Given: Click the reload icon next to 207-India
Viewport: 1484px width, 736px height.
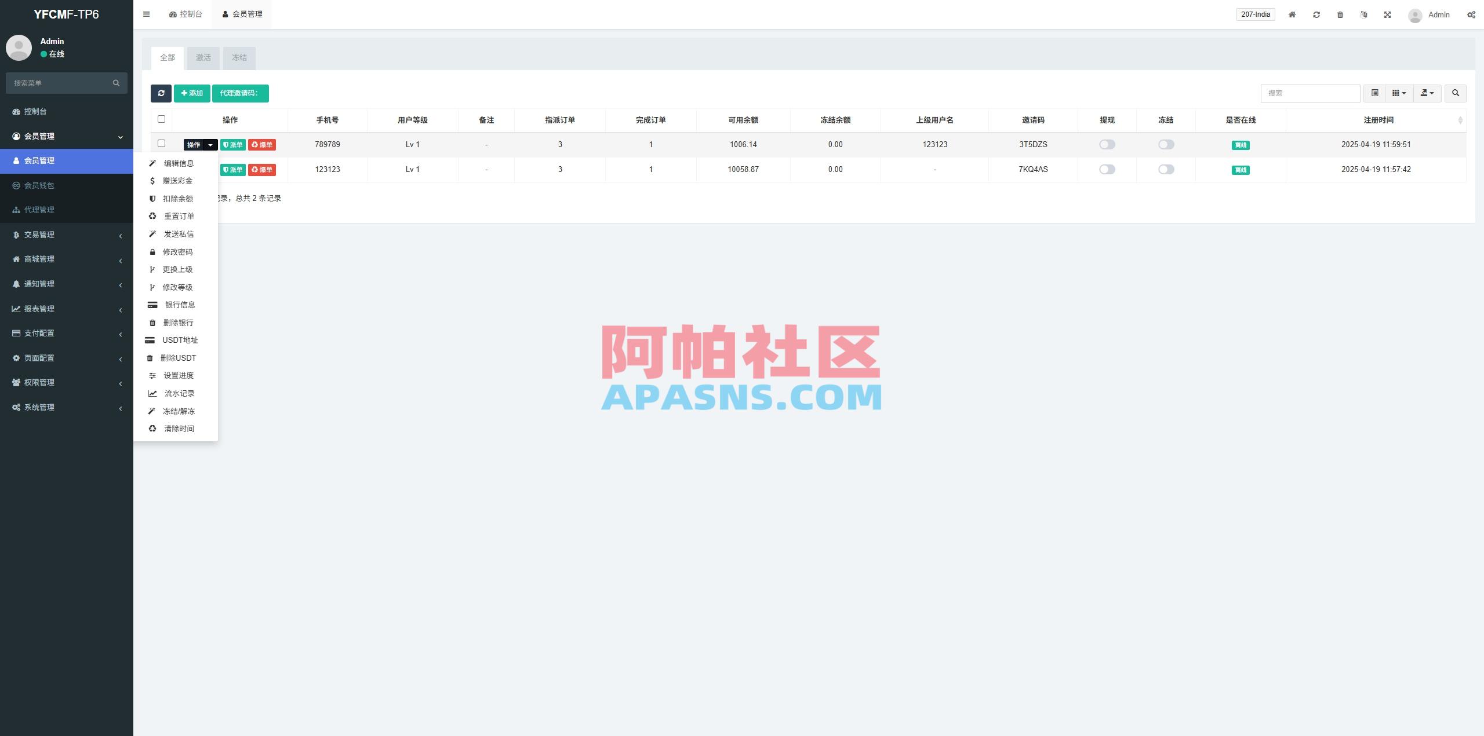Looking at the screenshot, I should pos(1317,14).
